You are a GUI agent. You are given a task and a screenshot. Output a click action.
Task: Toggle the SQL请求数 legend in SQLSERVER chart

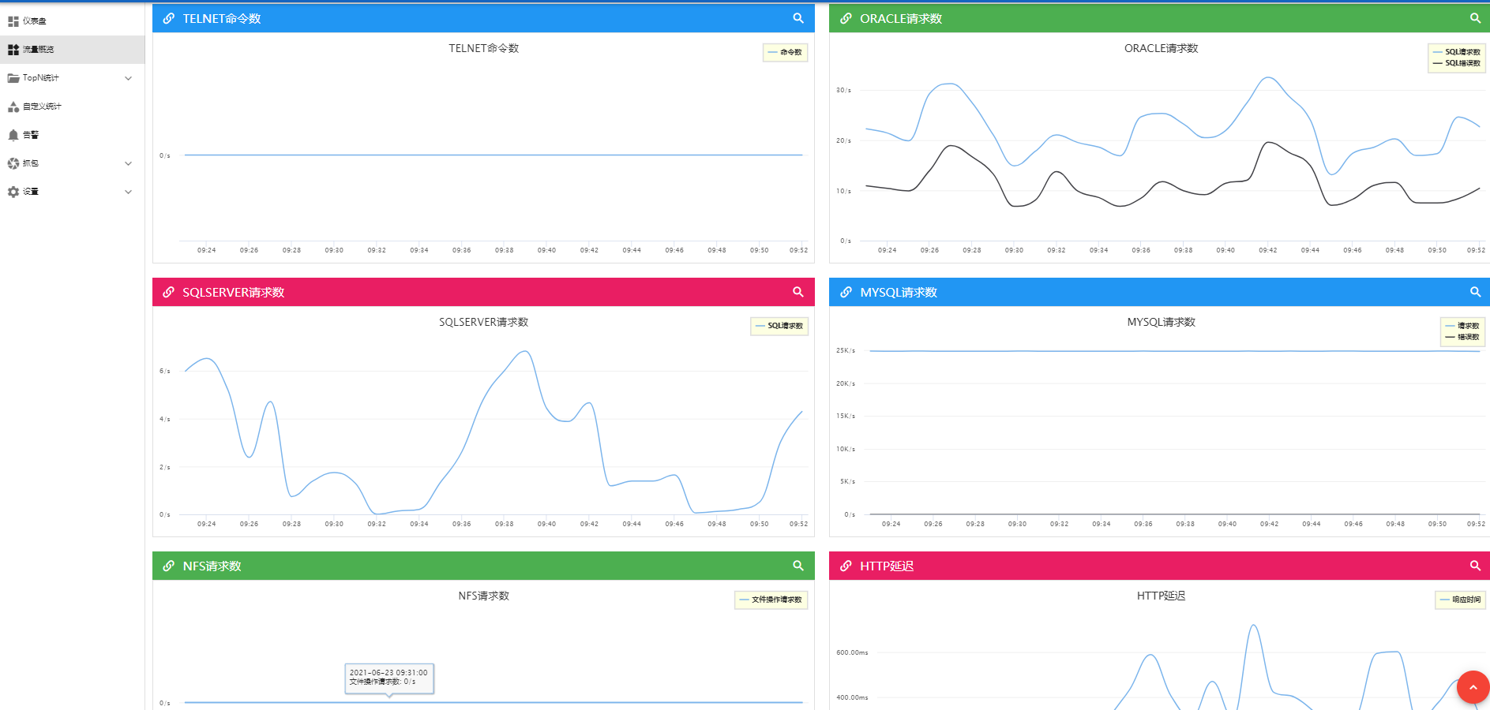pos(779,326)
